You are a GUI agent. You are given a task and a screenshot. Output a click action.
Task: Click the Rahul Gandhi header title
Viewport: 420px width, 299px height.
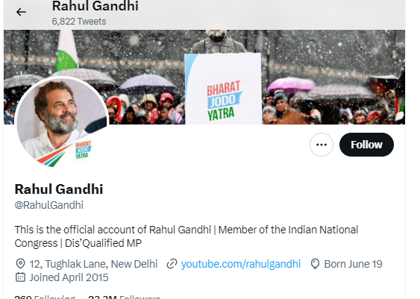[x=95, y=6]
